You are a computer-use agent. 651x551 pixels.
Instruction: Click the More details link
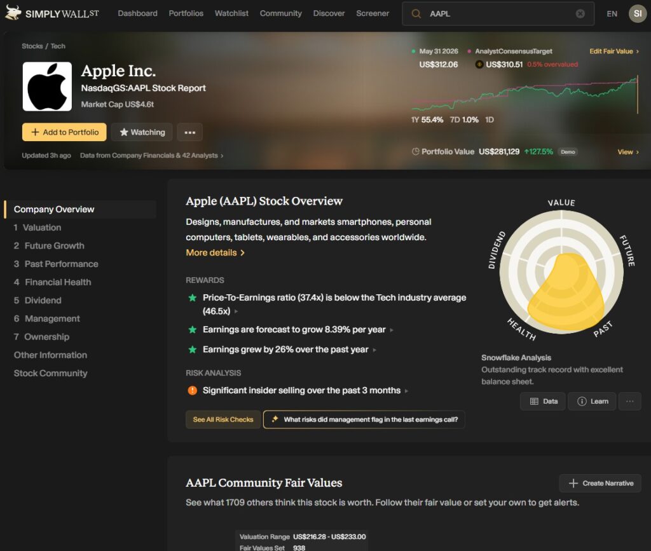tap(215, 253)
